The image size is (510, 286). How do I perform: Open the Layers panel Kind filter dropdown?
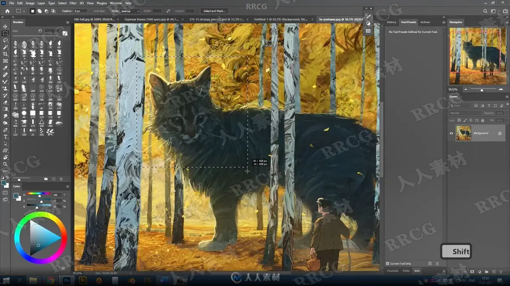[x=461, y=106]
